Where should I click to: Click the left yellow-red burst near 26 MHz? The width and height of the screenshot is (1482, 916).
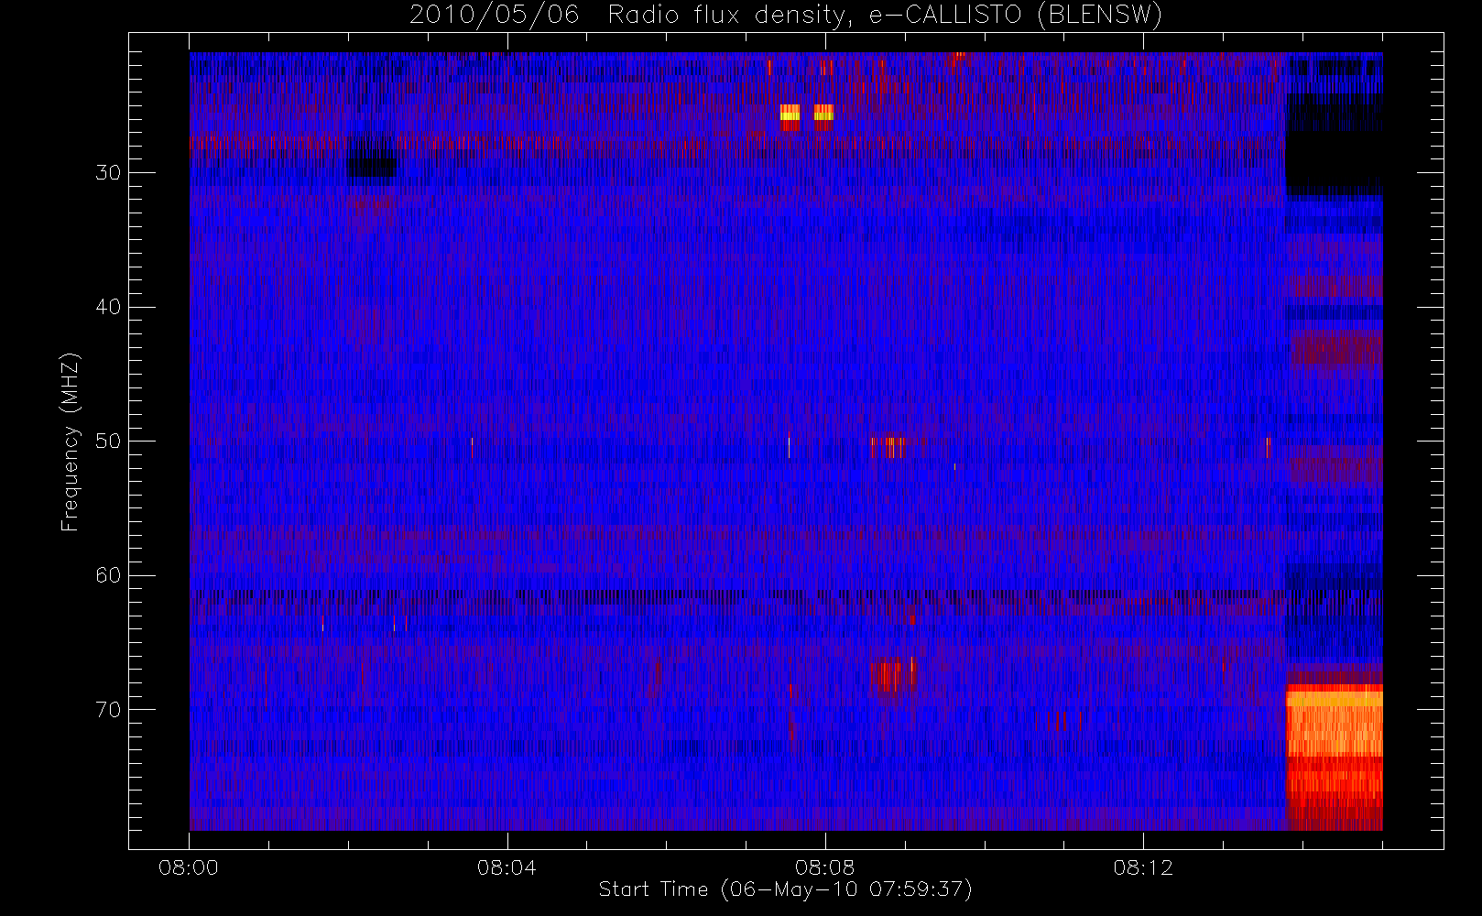[790, 116]
